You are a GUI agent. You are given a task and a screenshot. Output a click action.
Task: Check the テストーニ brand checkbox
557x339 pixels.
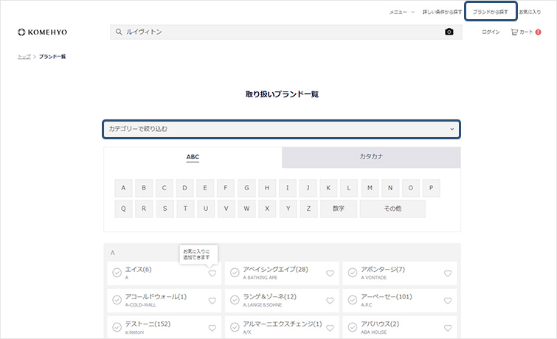coord(117,327)
